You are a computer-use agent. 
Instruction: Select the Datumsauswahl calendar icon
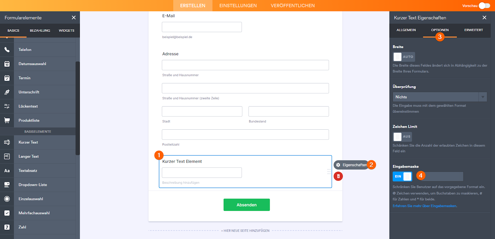[7, 64]
